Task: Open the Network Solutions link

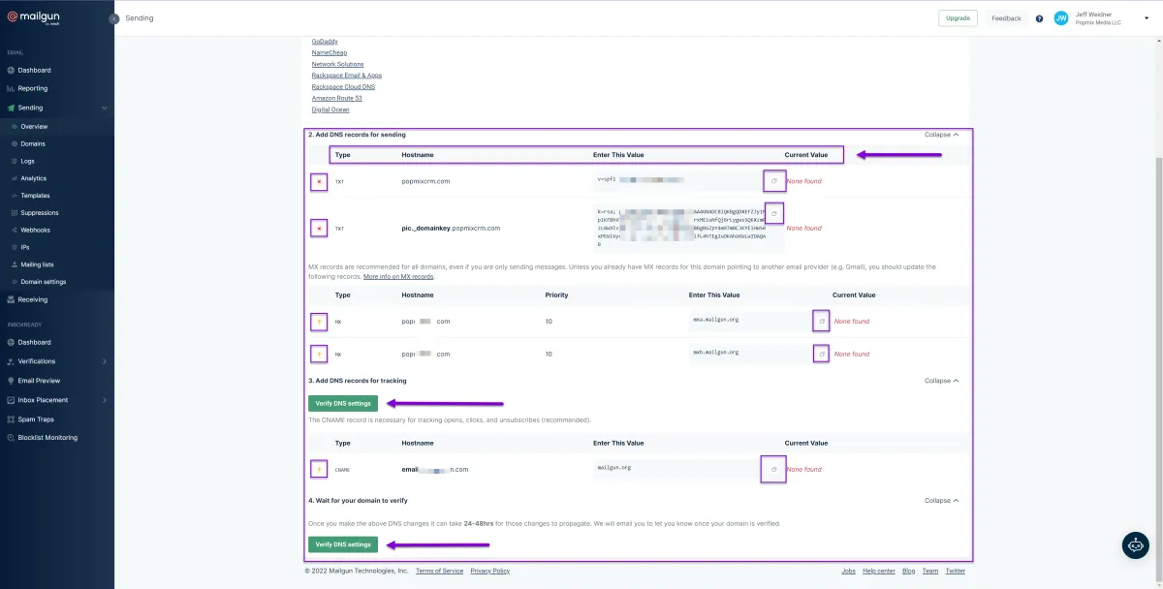Action: coord(337,64)
